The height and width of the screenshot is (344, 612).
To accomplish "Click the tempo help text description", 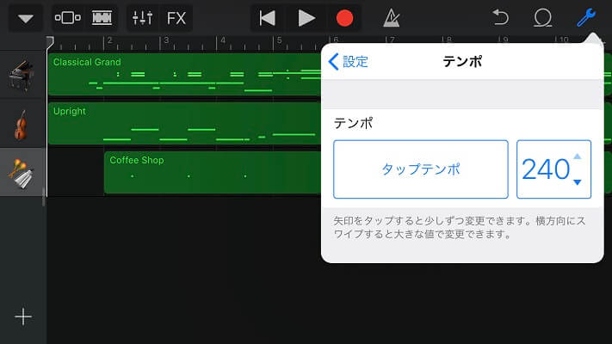I will (460, 227).
